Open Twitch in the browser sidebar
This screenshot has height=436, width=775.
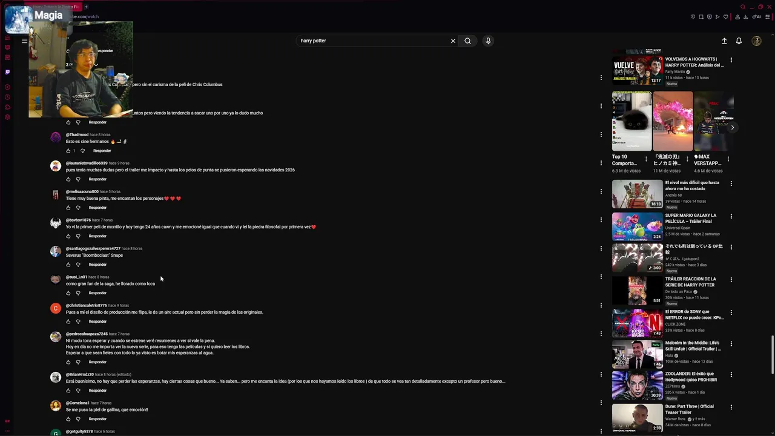[x=7, y=72]
